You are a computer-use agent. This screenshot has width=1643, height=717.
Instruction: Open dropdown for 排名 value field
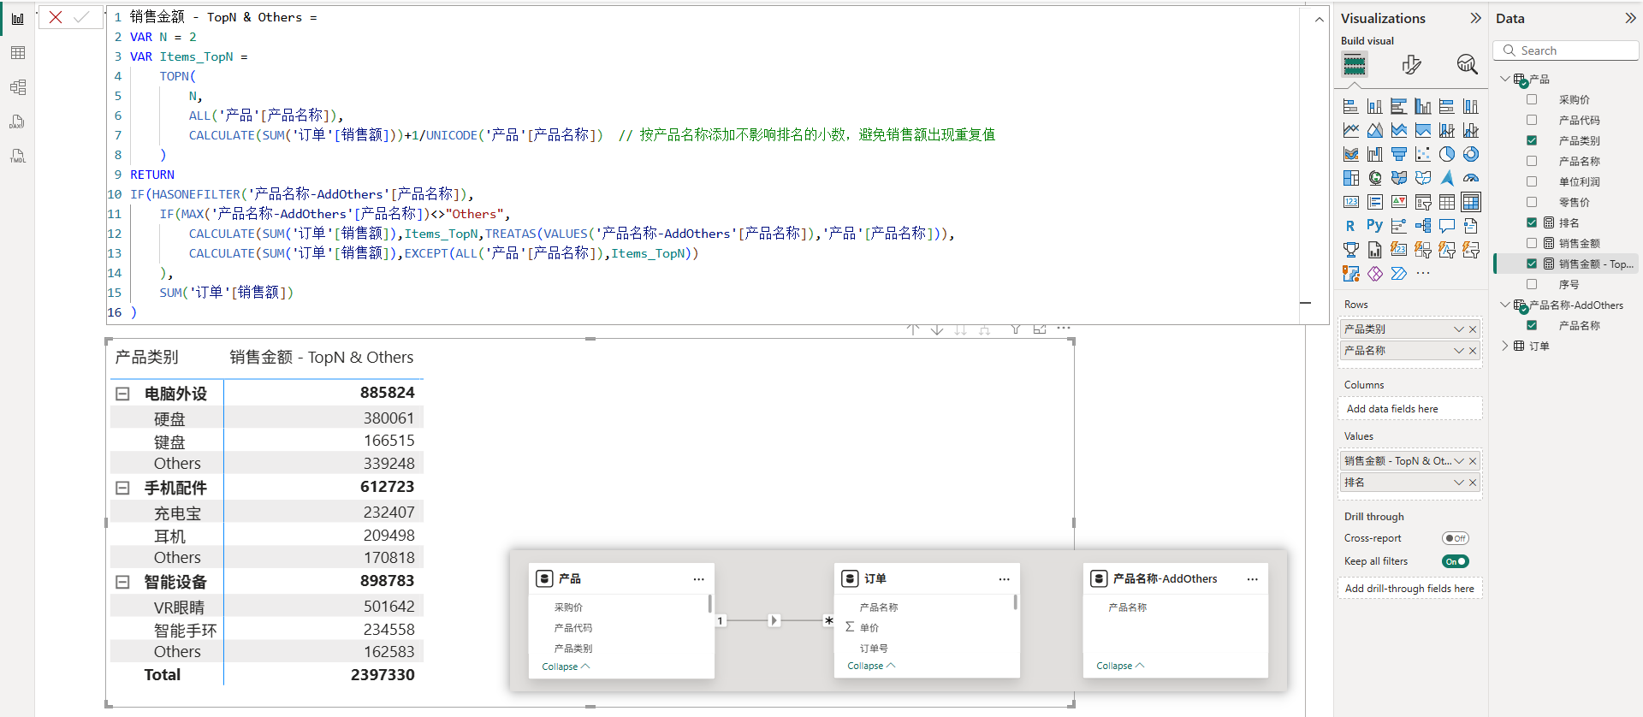point(1459,483)
